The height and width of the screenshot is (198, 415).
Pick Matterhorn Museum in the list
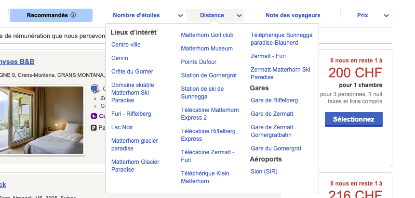pyautogui.click(x=207, y=49)
